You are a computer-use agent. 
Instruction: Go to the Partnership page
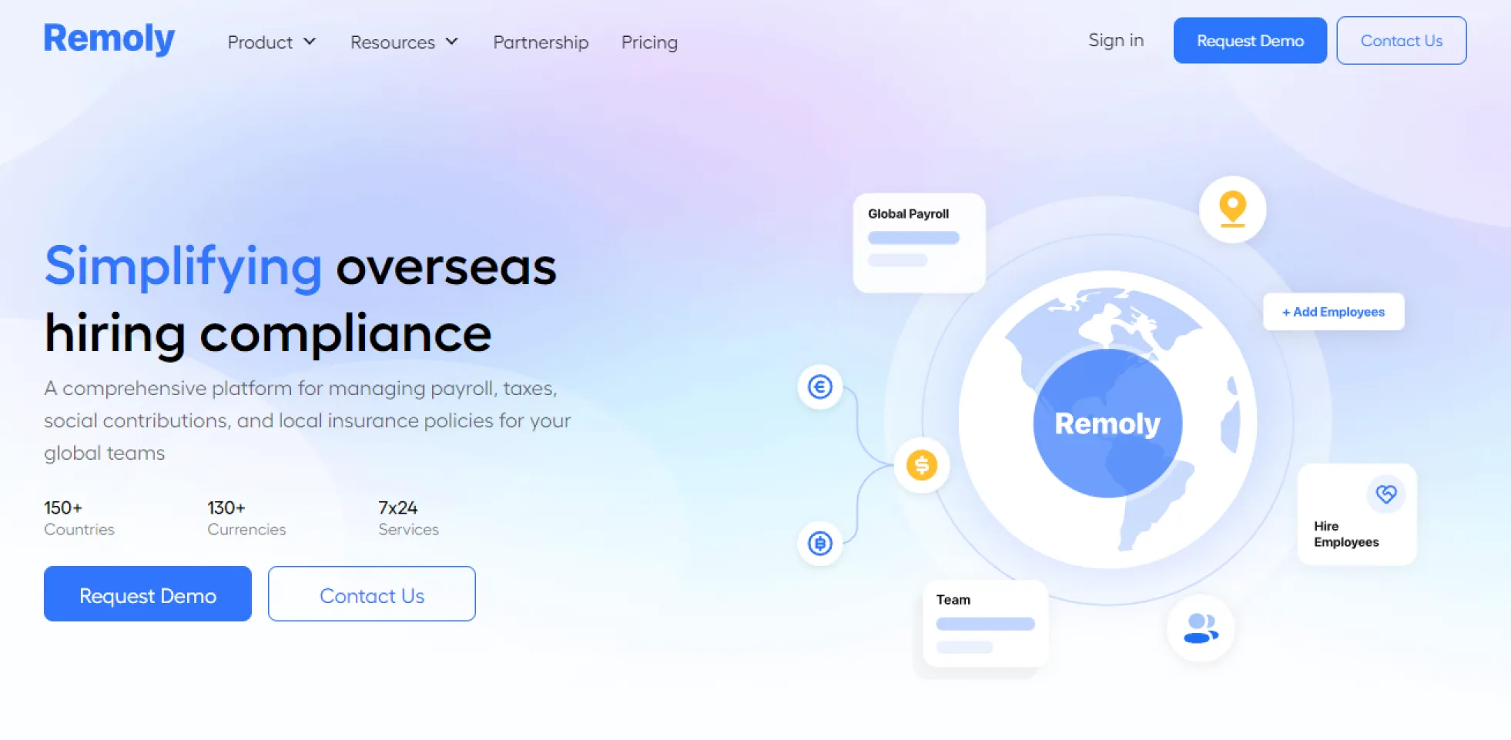(541, 42)
